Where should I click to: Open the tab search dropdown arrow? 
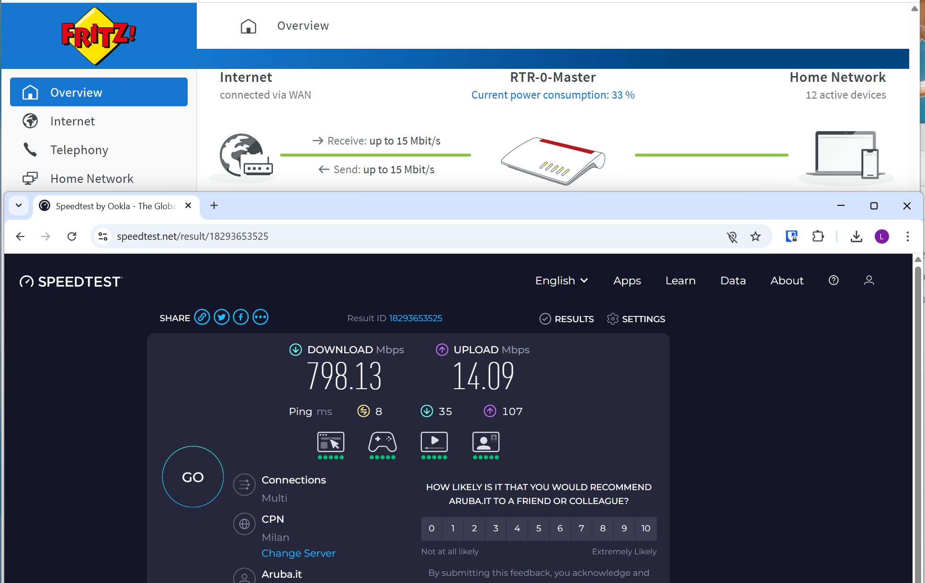(x=19, y=206)
